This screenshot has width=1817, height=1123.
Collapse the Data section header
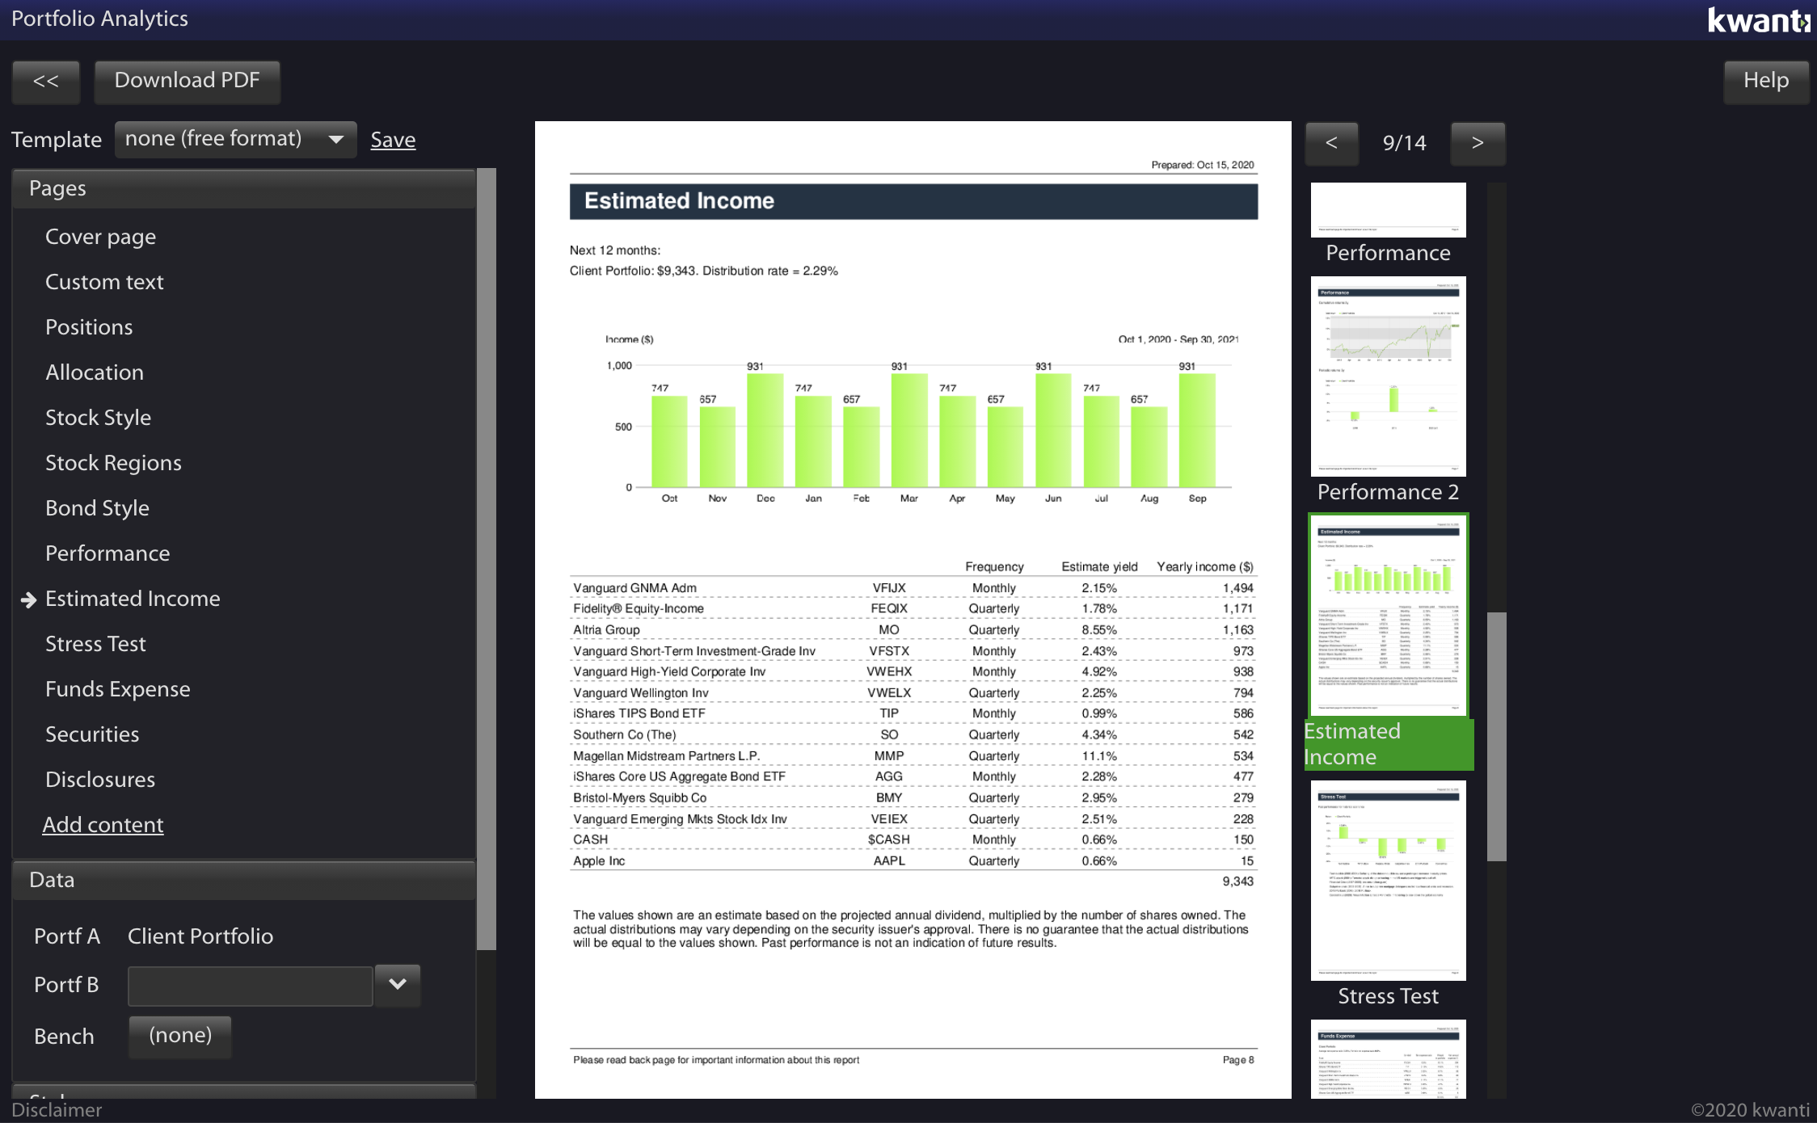click(x=243, y=880)
